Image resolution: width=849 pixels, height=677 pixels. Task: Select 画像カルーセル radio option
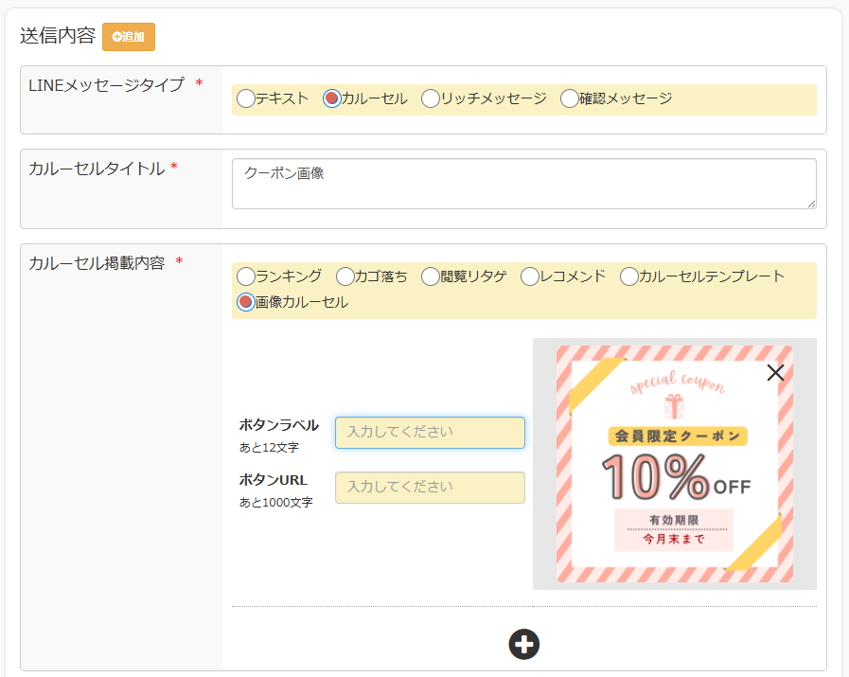(246, 302)
